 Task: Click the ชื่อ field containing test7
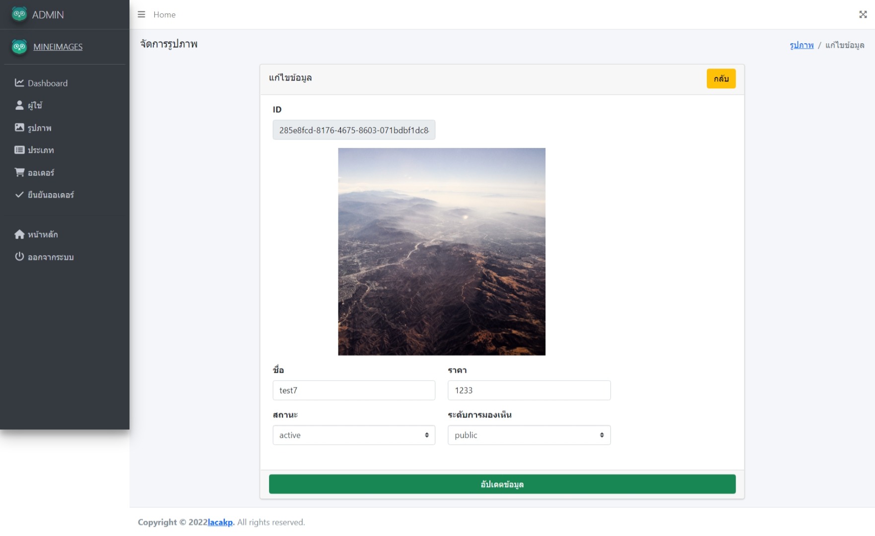353,390
